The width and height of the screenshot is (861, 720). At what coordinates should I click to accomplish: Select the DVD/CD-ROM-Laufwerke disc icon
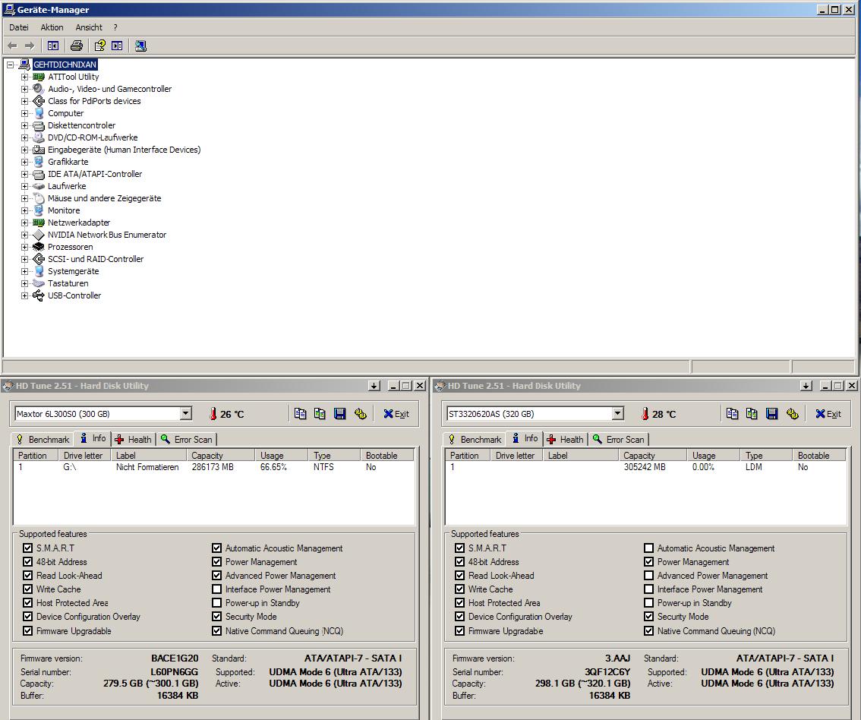tap(39, 138)
